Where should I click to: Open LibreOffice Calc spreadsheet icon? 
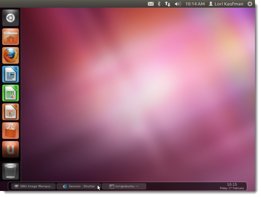(10, 93)
